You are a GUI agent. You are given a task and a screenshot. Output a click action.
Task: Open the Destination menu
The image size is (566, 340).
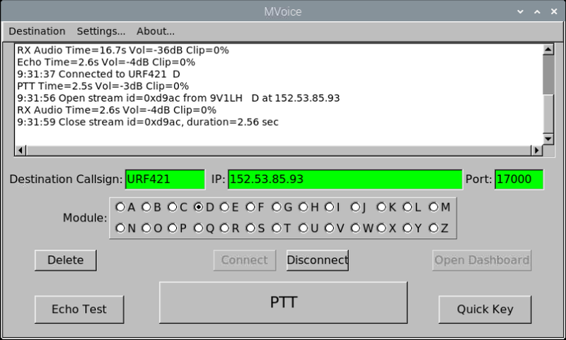tap(37, 31)
